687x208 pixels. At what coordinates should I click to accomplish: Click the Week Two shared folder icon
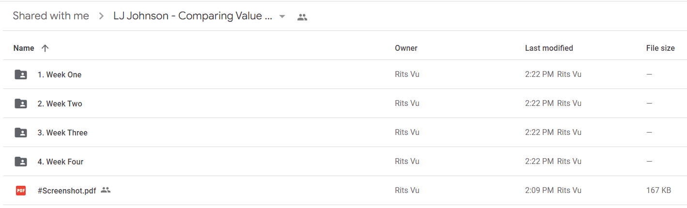pyautogui.click(x=21, y=104)
